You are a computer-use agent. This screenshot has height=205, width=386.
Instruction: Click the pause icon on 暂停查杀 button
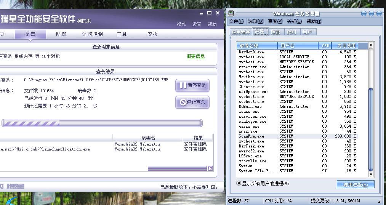click(183, 85)
